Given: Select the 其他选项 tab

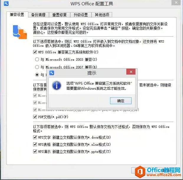Looking at the screenshot, I should click(102, 15).
